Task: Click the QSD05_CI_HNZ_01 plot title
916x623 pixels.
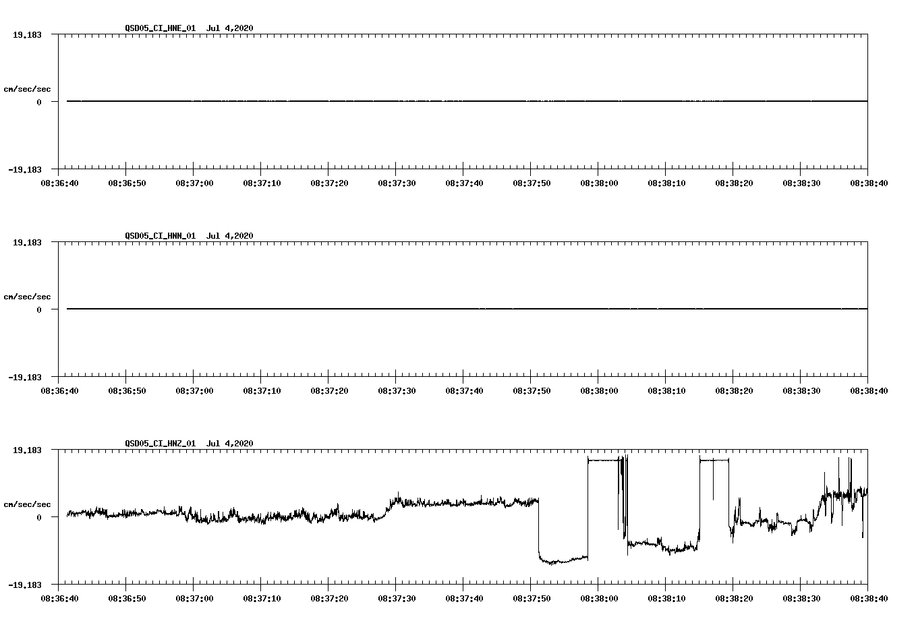Action: (189, 444)
